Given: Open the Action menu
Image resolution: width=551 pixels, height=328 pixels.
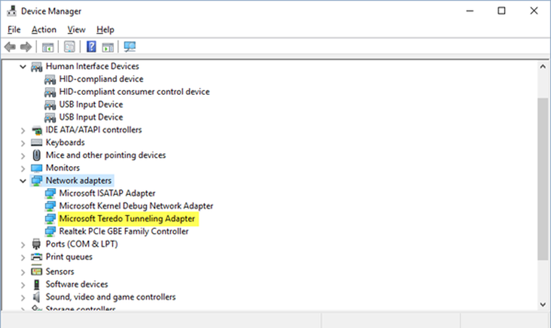Looking at the screenshot, I should (x=44, y=30).
